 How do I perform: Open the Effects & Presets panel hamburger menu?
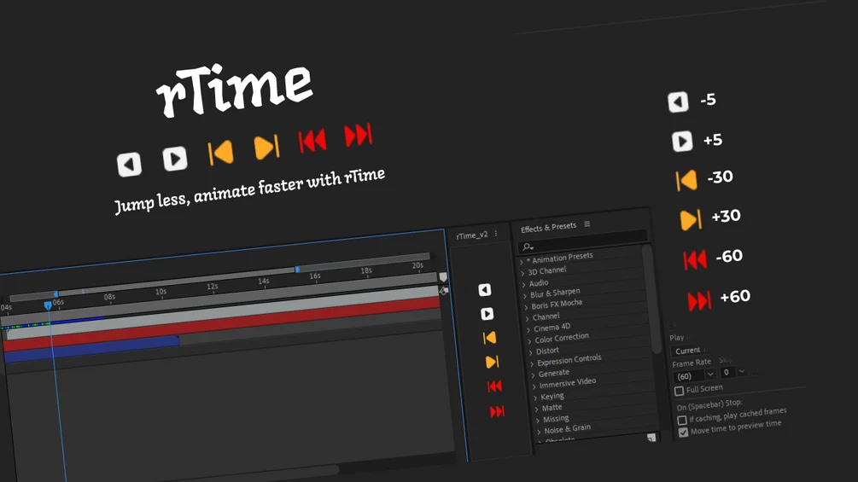(587, 224)
